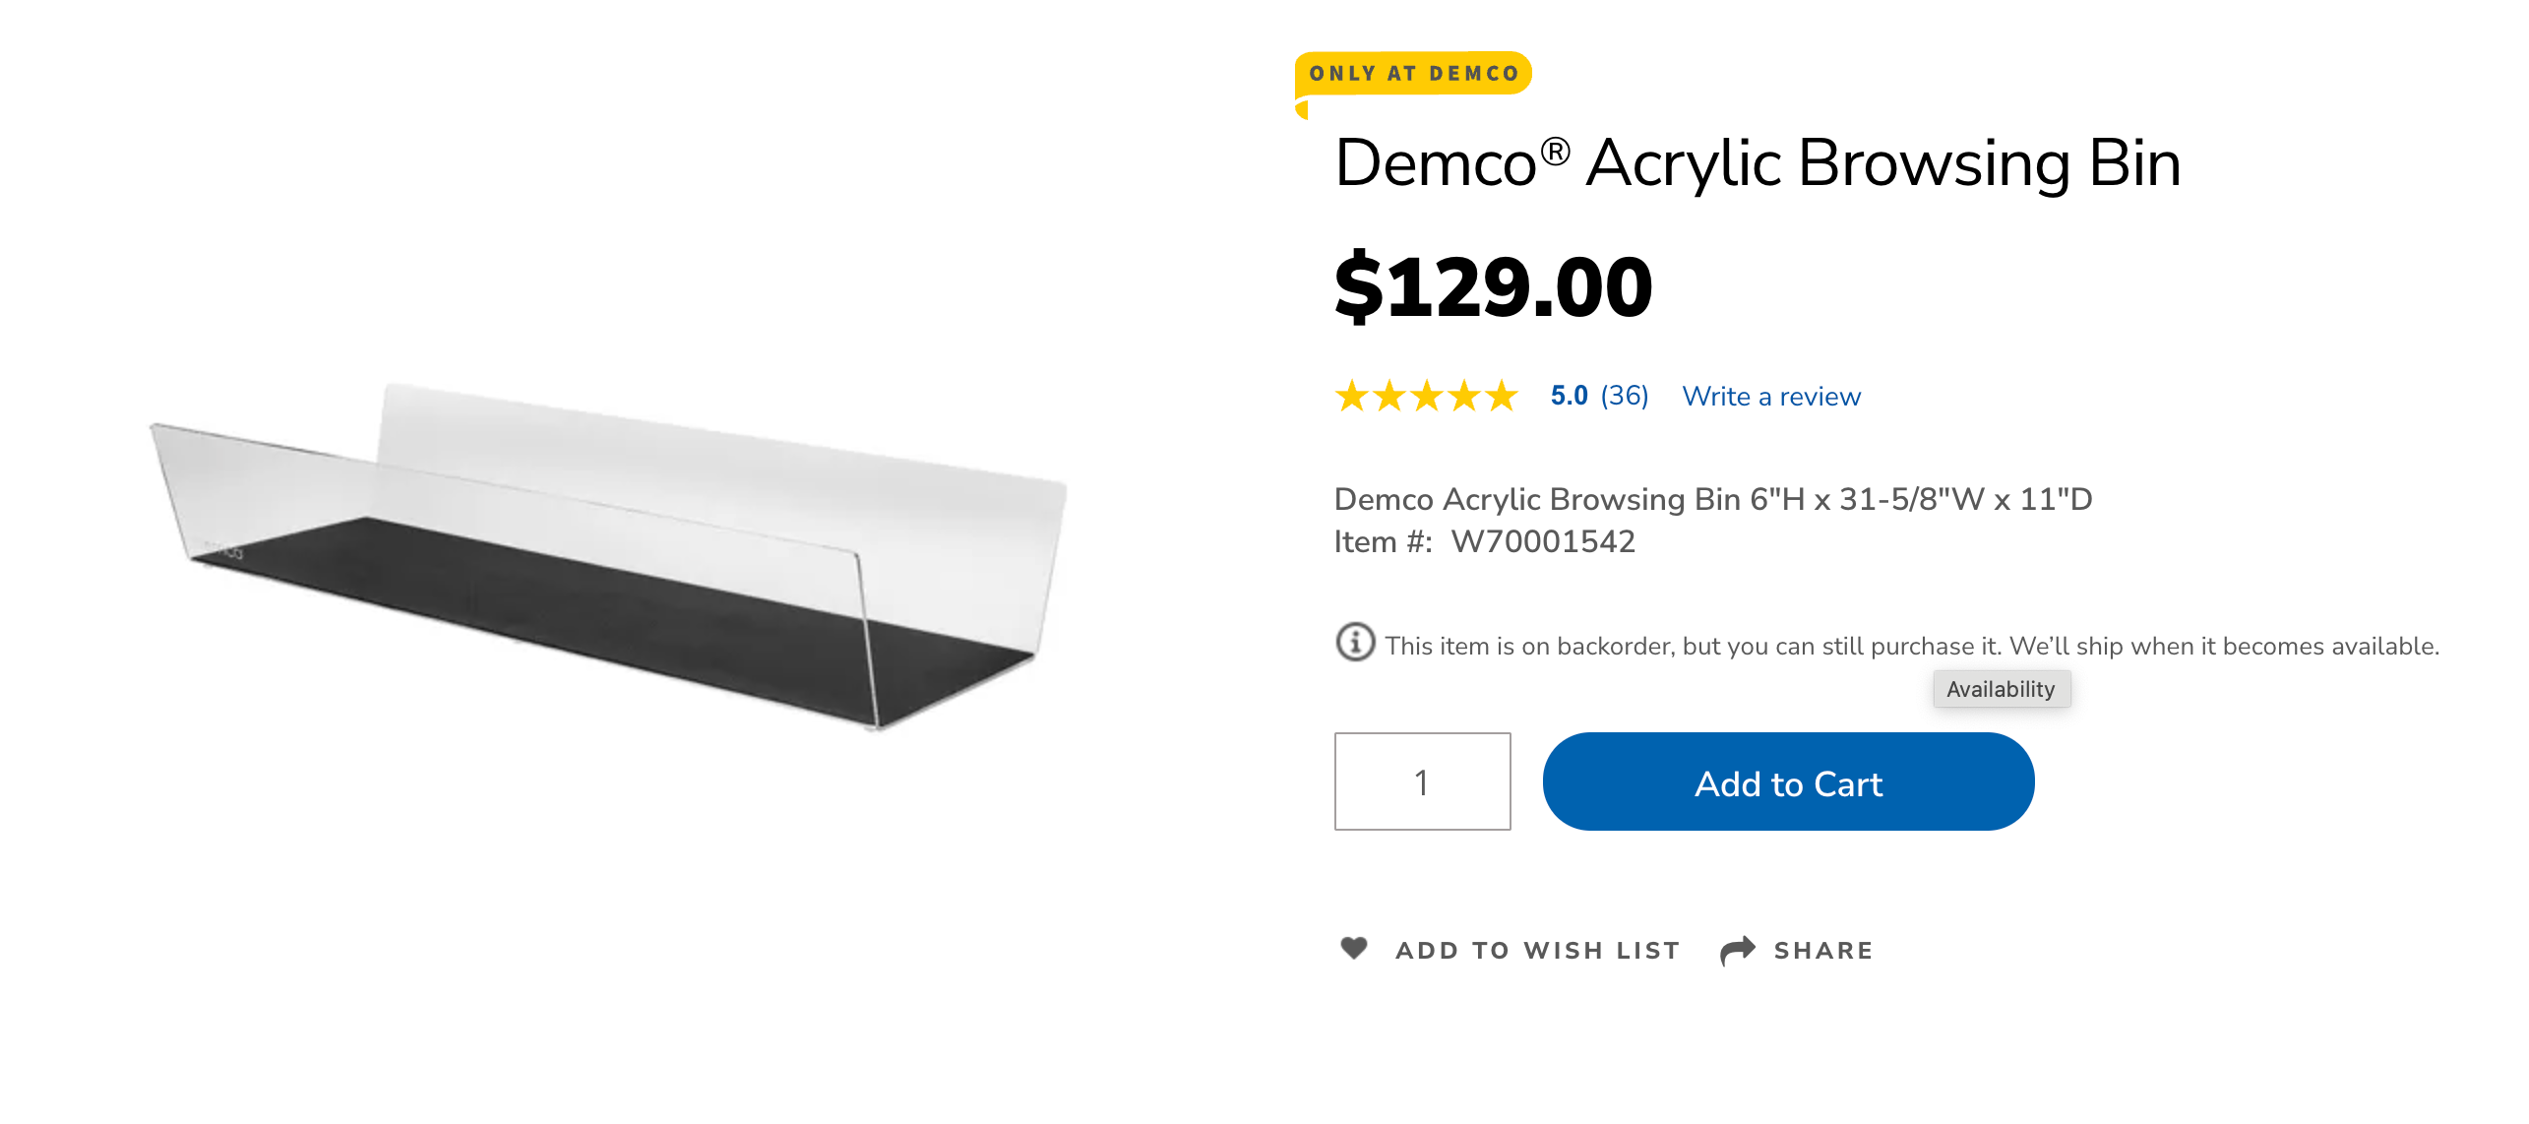Click the 5.0 rating score
This screenshot has width=2529, height=1124.
1569,396
